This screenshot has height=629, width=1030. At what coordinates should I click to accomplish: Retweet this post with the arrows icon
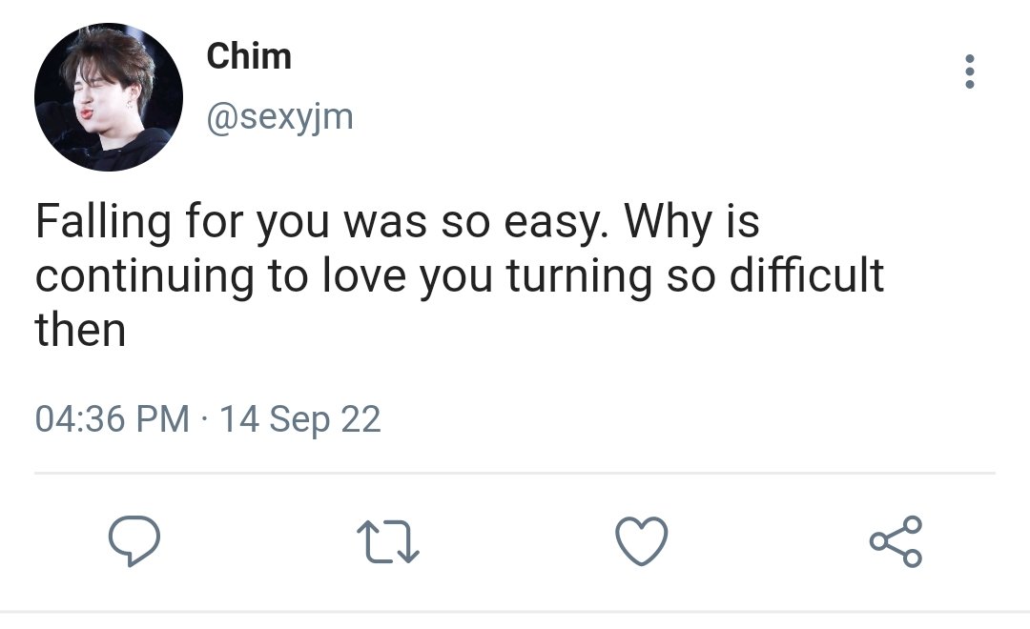pyautogui.click(x=387, y=542)
